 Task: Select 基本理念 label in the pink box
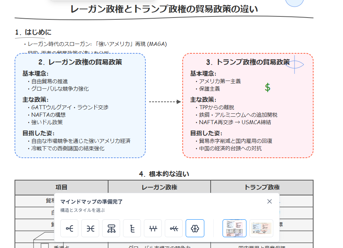tap(203, 73)
